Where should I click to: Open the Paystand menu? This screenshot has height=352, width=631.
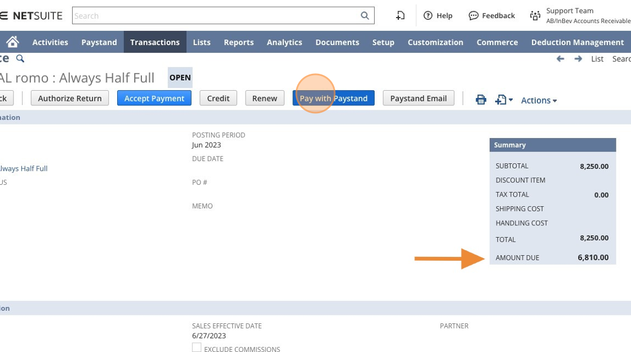99,42
